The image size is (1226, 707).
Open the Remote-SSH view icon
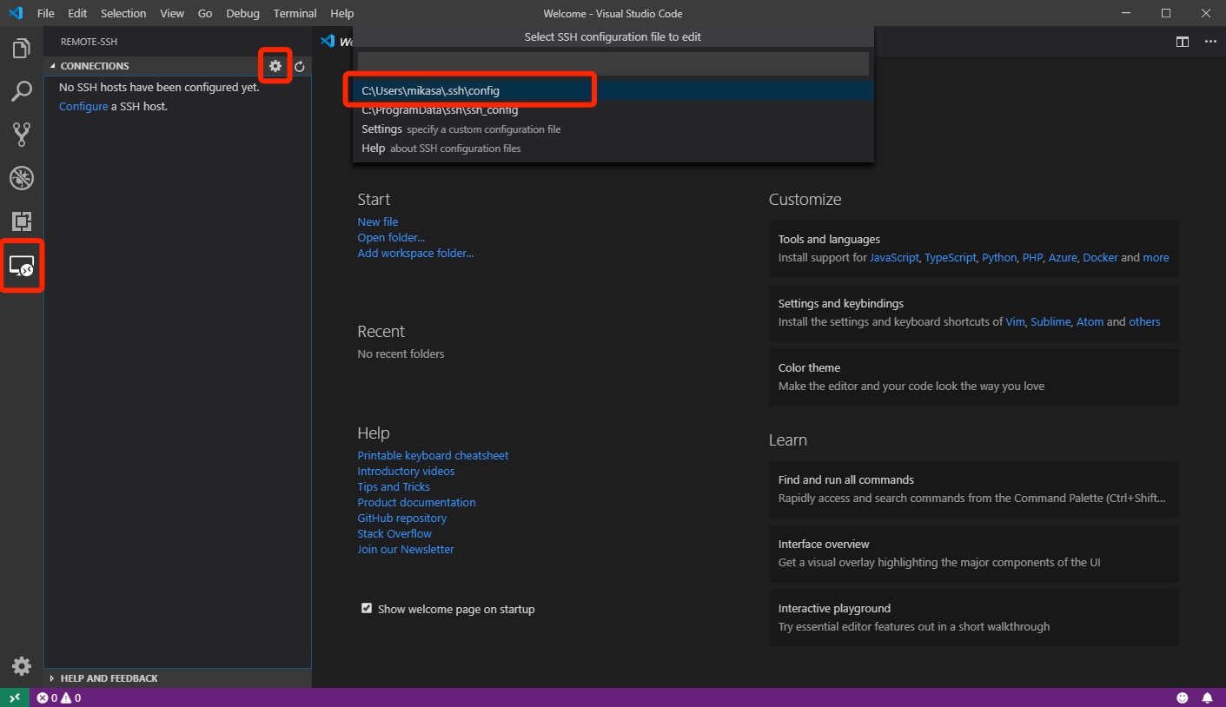[x=22, y=266]
